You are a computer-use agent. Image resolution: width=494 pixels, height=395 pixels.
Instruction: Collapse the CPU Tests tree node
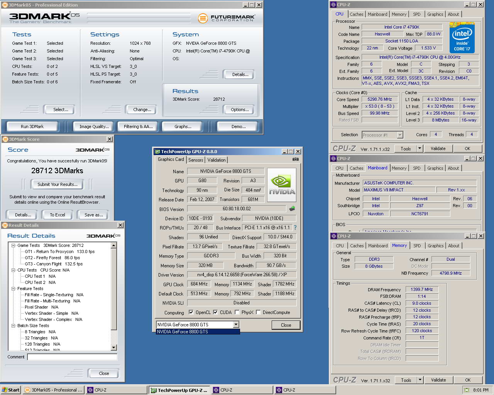14,270
